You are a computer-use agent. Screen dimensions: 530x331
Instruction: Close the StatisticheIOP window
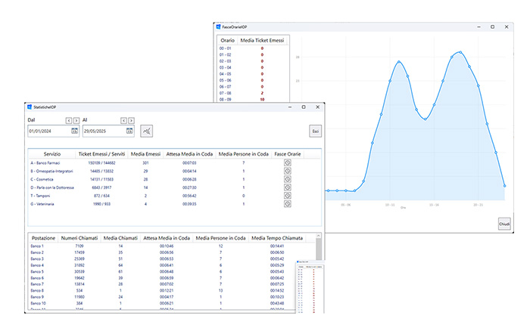tap(317, 107)
